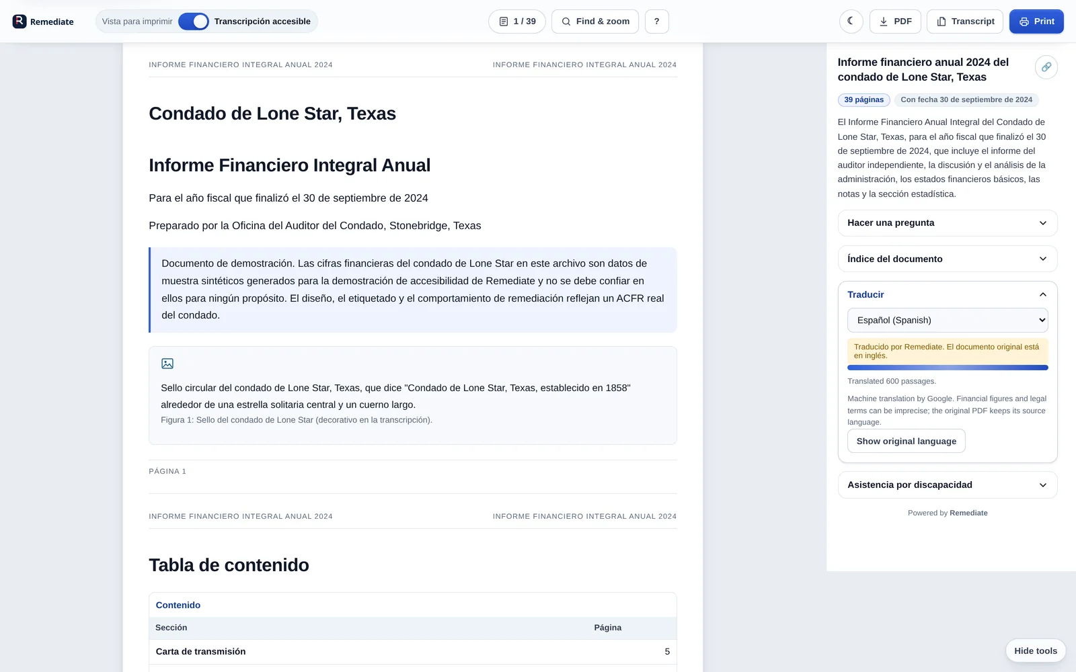Viewport: 1076px width, 672px height.
Task: Click the Condado de Lone Star, Texas heading
Action: (272, 114)
